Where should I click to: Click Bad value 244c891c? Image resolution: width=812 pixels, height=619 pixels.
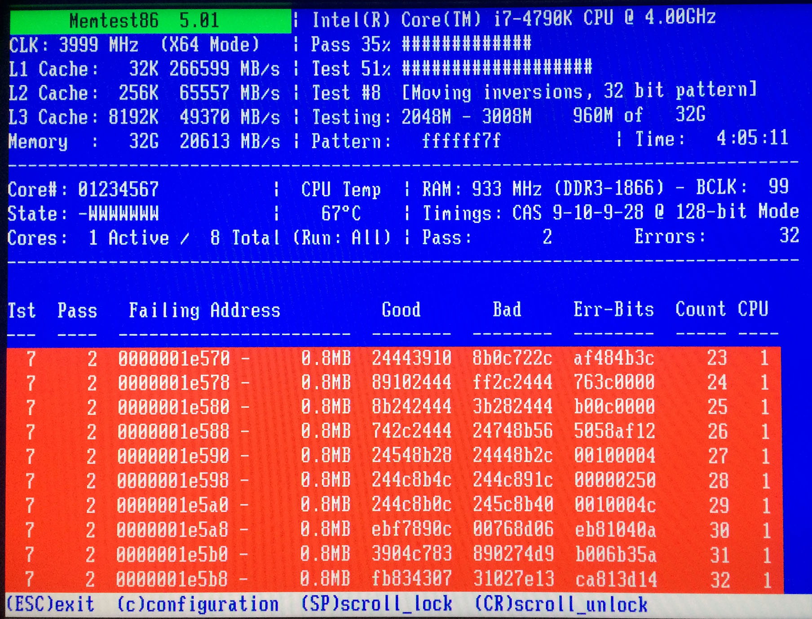(512, 480)
